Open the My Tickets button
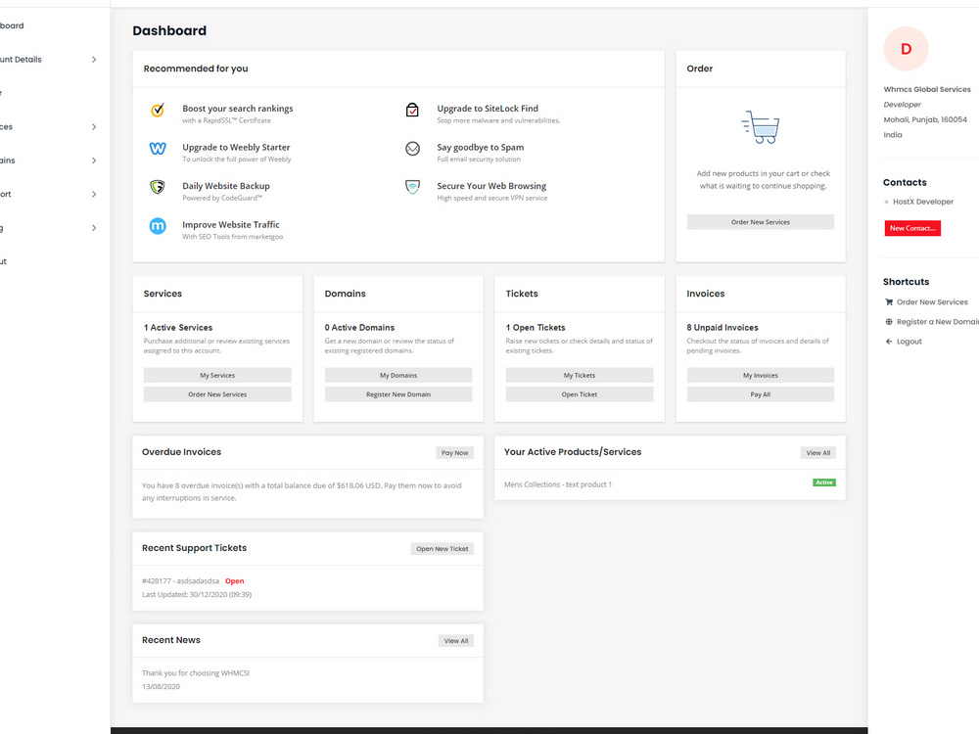The height and width of the screenshot is (734, 979). click(580, 375)
